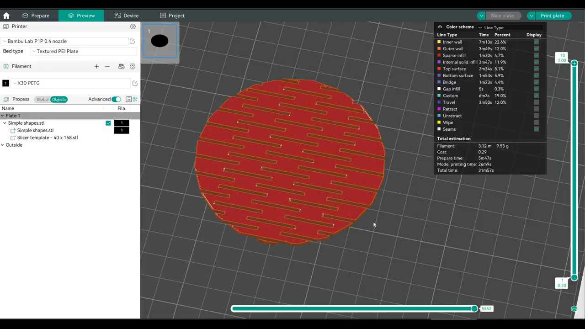The height and width of the screenshot is (329, 585).
Task: Select the Sparse infill color swatch
Action: point(439,55)
